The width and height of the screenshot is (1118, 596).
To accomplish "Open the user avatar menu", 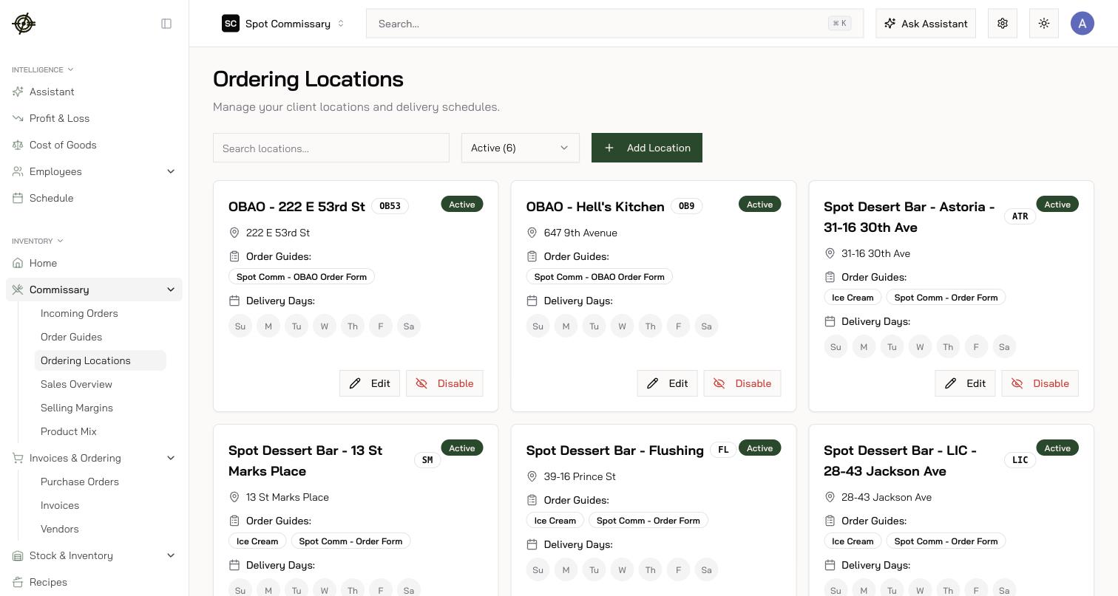I will [x=1083, y=24].
